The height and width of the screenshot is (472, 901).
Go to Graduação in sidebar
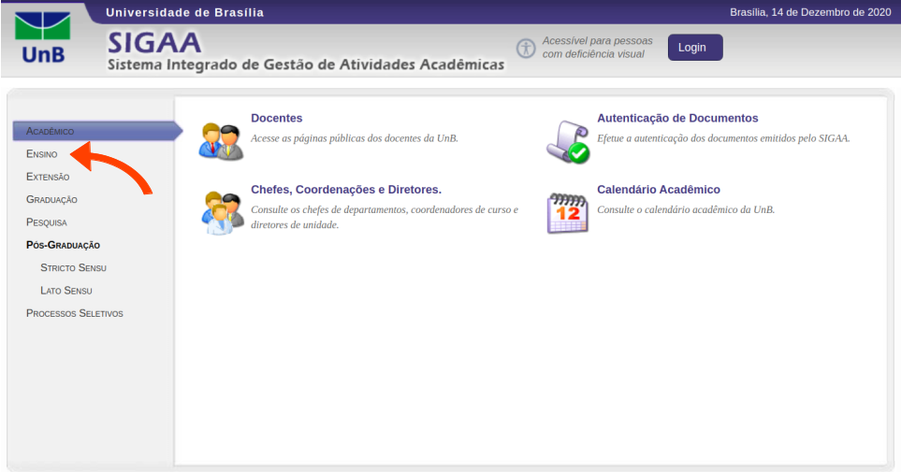(x=51, y=200)
